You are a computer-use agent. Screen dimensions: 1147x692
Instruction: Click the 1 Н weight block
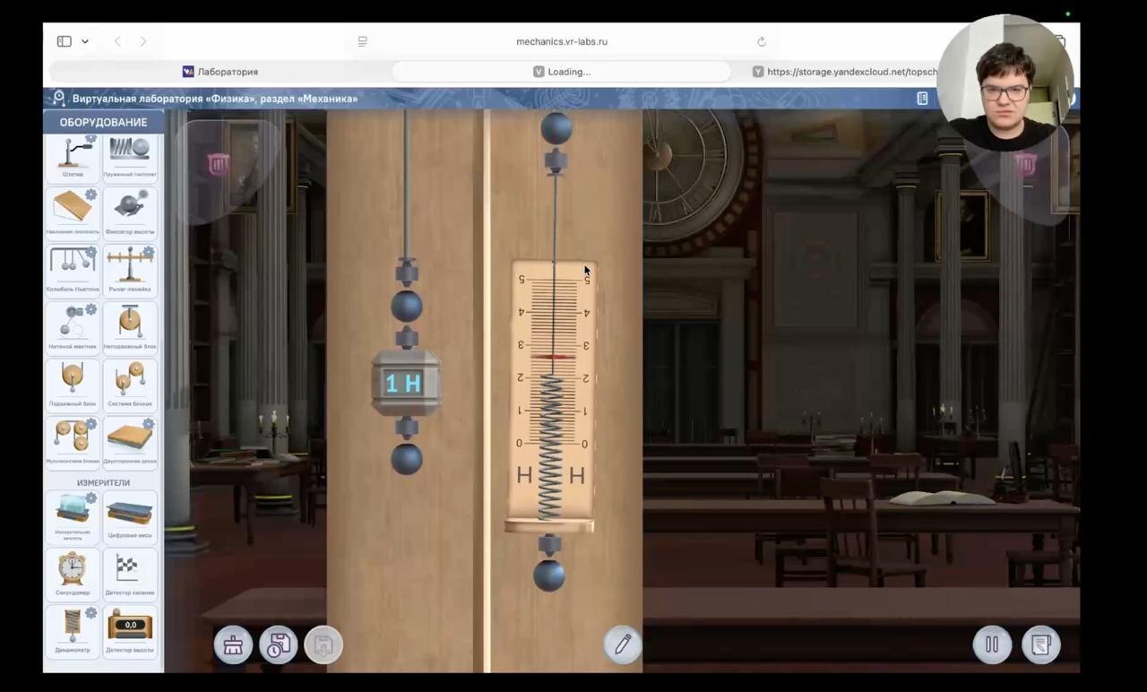click(406, 384)
